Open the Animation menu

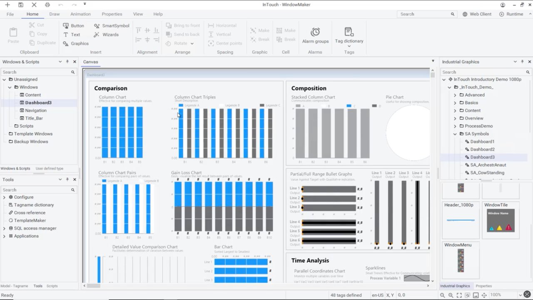[x=80, y=14]
